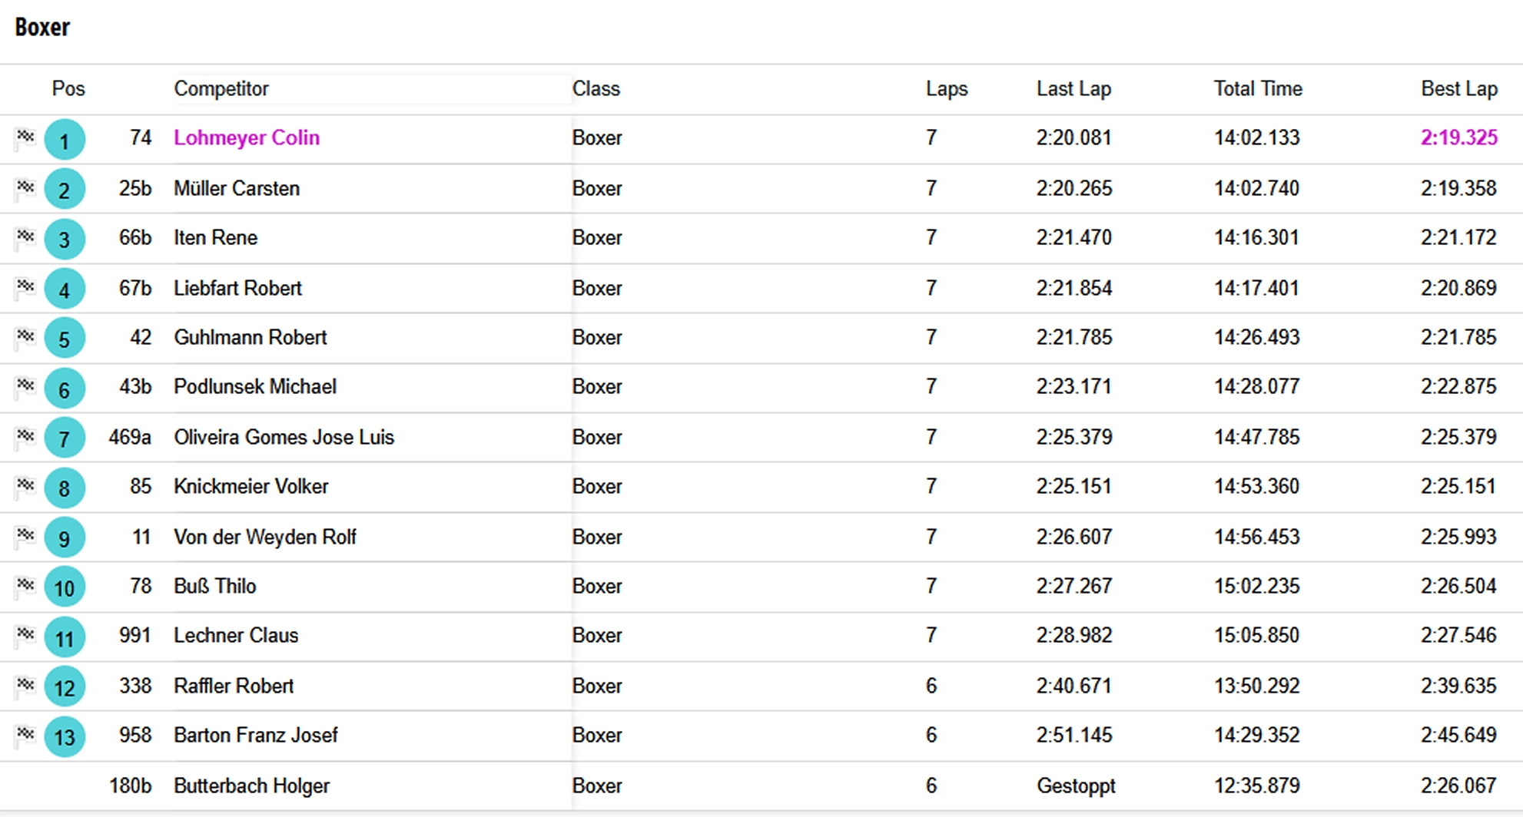Select the Butterbach Holger row
Screen dimensions: 1523x817
click(761, 786)
